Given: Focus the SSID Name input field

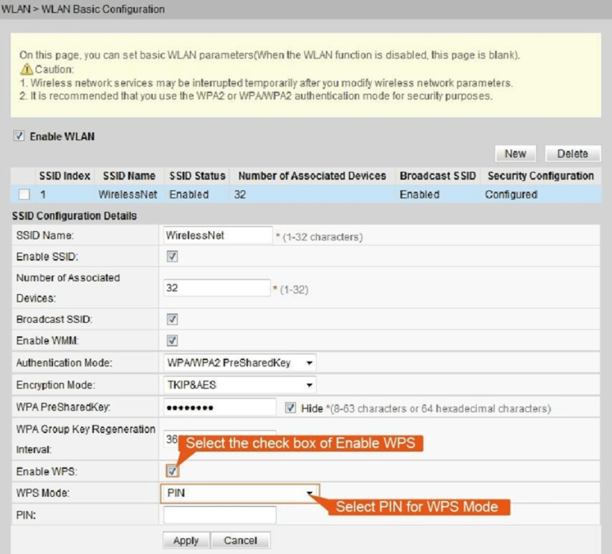Looking at the screenshot, I should tap(218, 235).
